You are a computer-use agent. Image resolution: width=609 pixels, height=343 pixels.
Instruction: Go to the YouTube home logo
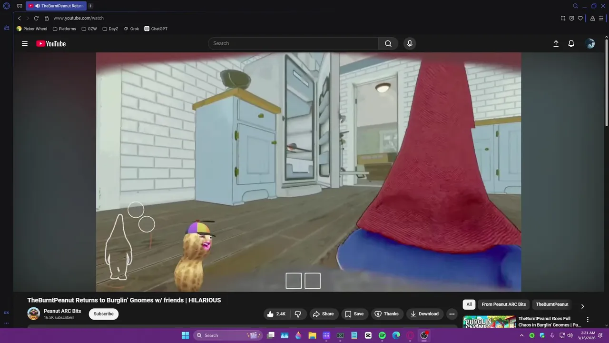pos(51,43)
